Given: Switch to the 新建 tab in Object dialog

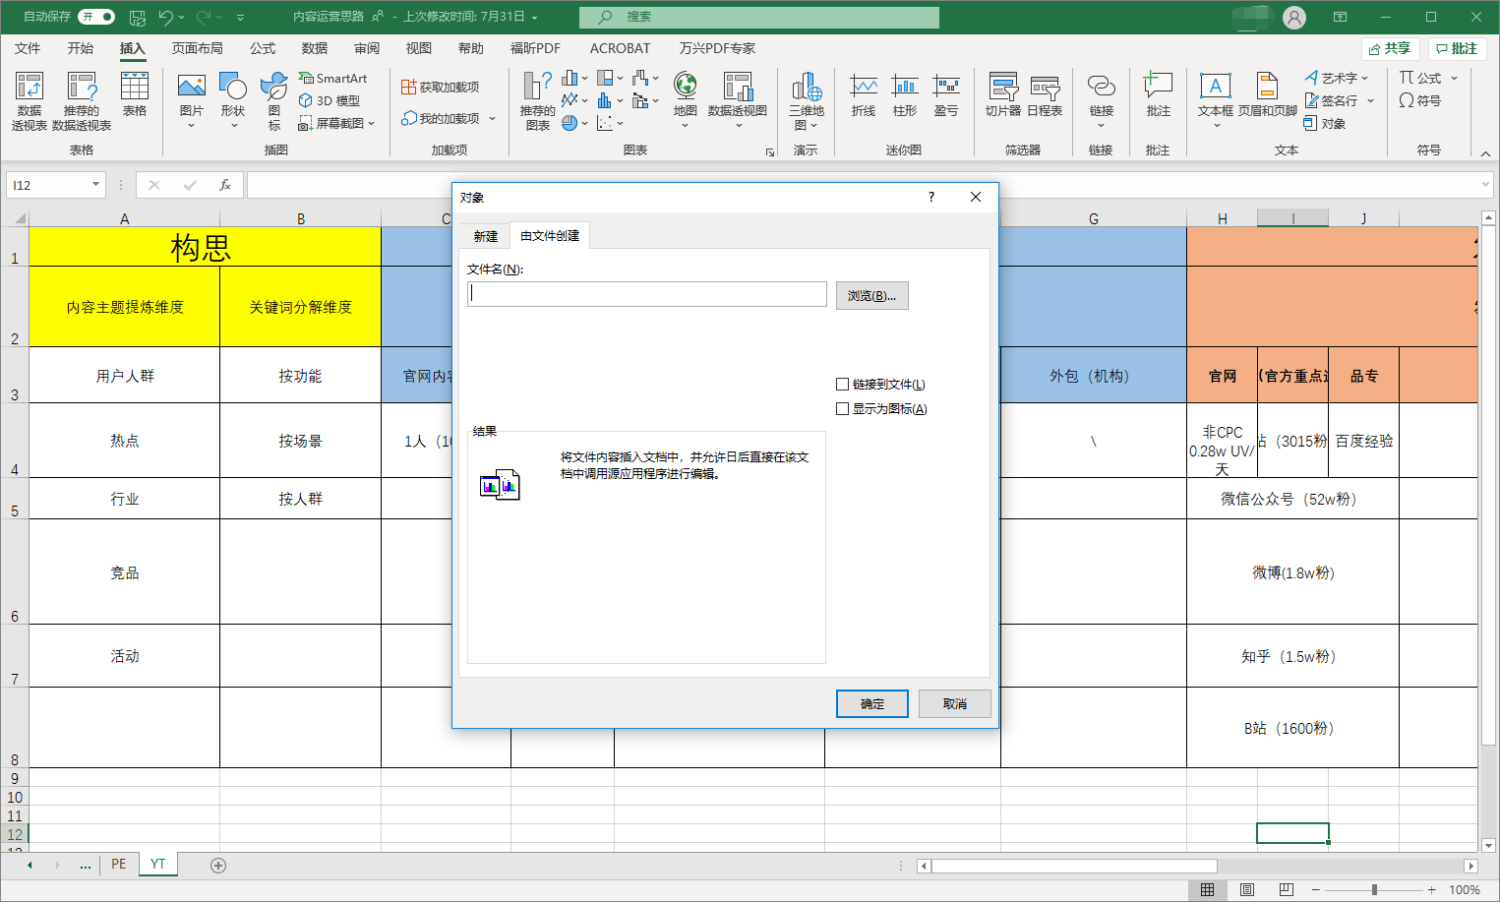Looking at the screenshot, I should click(484, 236).
